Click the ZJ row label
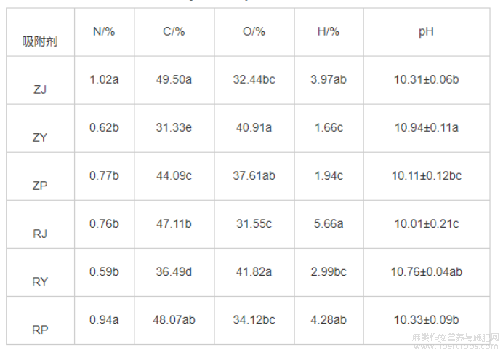 coord(40,89)
